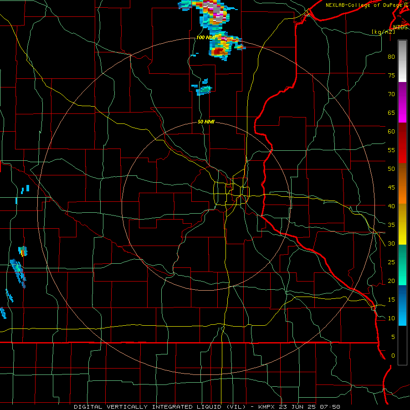
Task: Click the small orange-cored cell in the southwest
Action: [x=23, y=251]
